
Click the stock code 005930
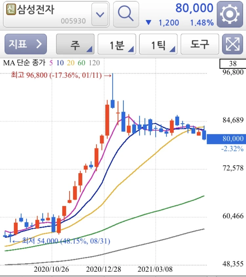click(x=73, y=21)
